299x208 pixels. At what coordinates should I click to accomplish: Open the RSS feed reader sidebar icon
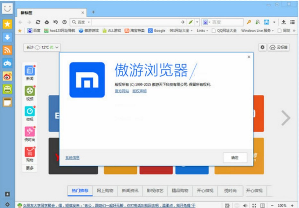(7, 50)
